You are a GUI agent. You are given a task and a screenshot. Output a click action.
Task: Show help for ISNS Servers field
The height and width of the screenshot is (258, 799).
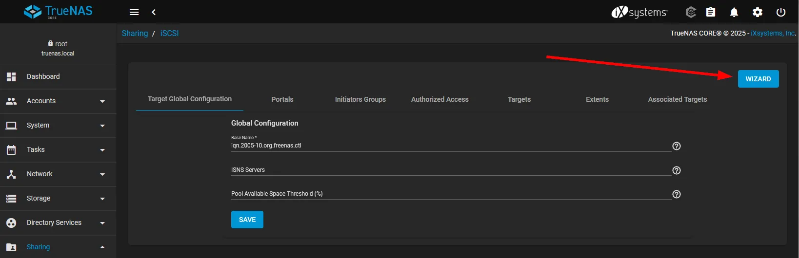[676, 170]
